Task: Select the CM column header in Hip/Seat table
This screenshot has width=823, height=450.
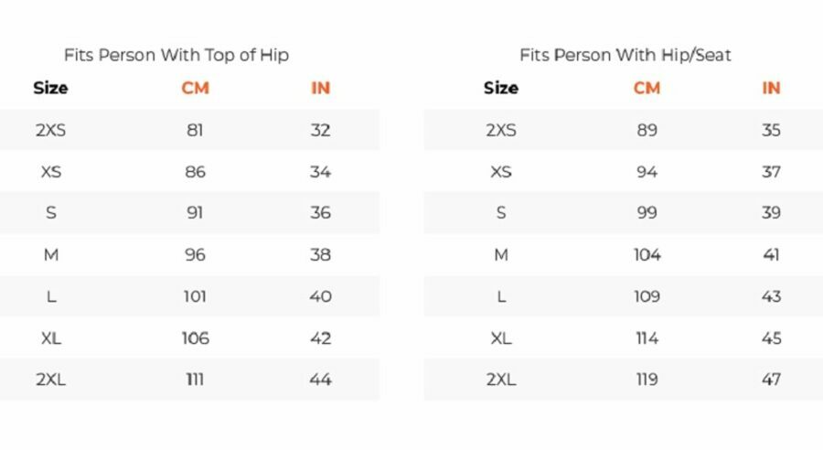Action: [647, 88]
